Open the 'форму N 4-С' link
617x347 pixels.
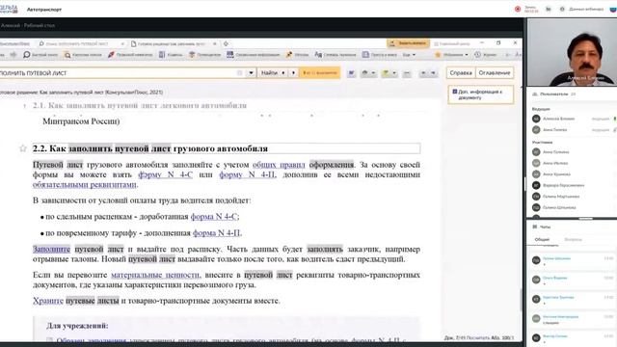[x=165, y=174]
